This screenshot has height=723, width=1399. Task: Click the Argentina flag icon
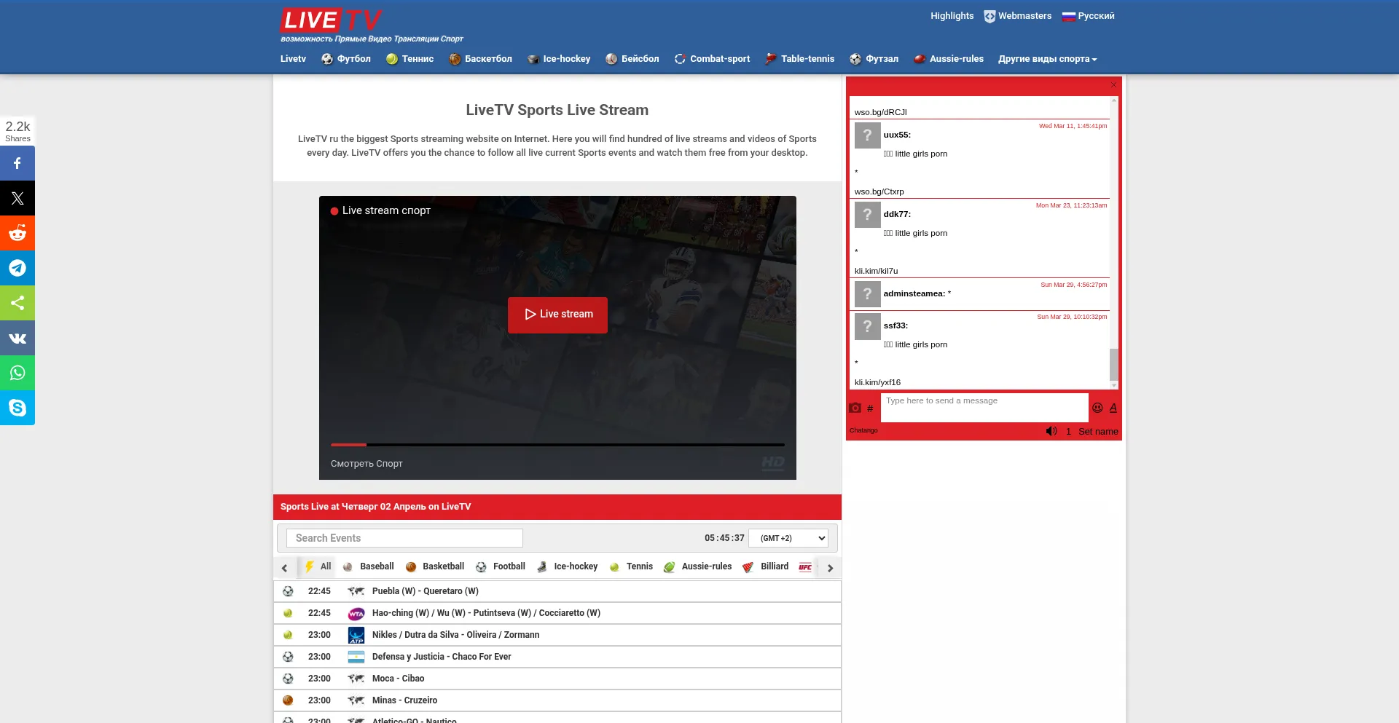click(356, 657)
